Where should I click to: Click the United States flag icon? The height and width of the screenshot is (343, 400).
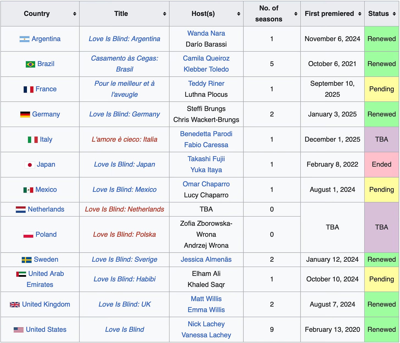[19, 330]
